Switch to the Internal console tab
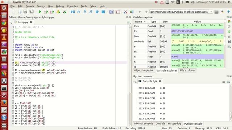Image resolution: width=232 pixels, height=130 pixels. (144, 123)
